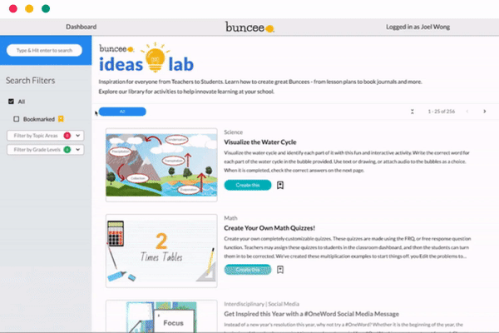Click Create this for Math Quizzes
The height and width of the screenshot is (333, 499).
pos(248,270)
